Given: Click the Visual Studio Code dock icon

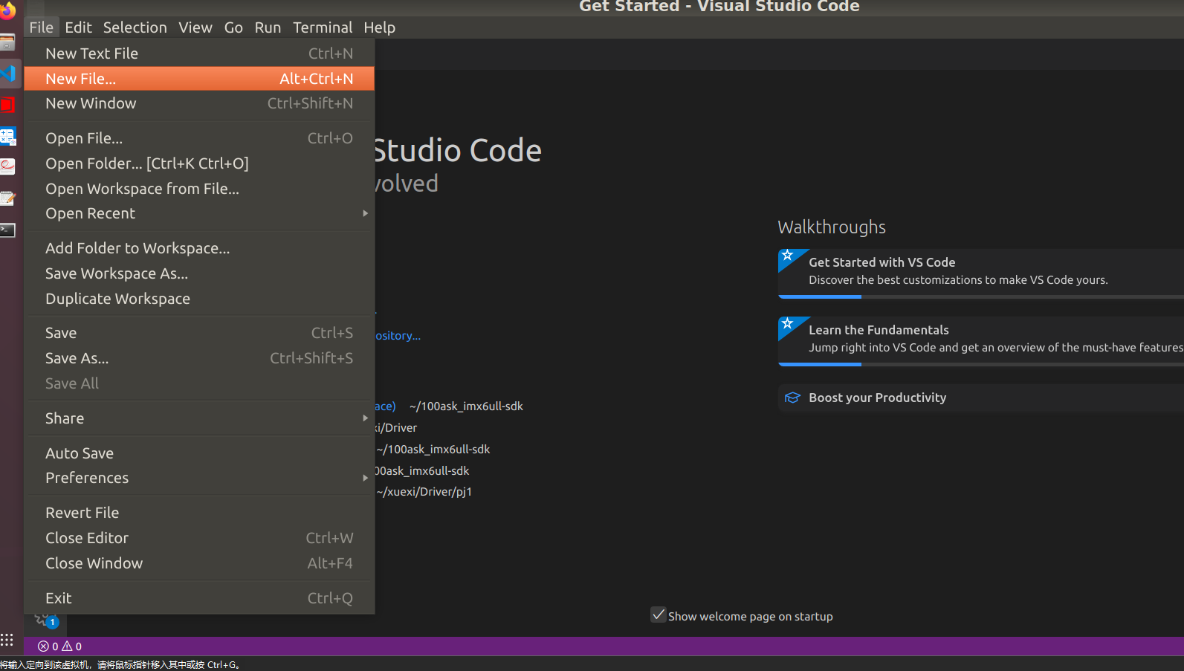Looking at the screenshot, I should 7,74.
